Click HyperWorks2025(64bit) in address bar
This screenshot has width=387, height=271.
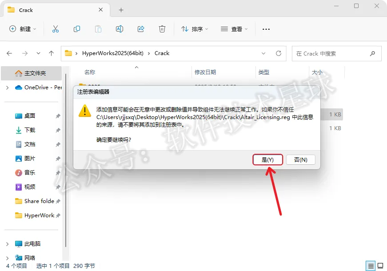[x=113, y=53]
